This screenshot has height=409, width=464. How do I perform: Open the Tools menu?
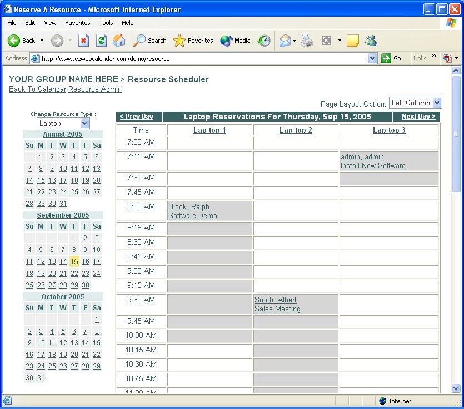click(106, 23)
